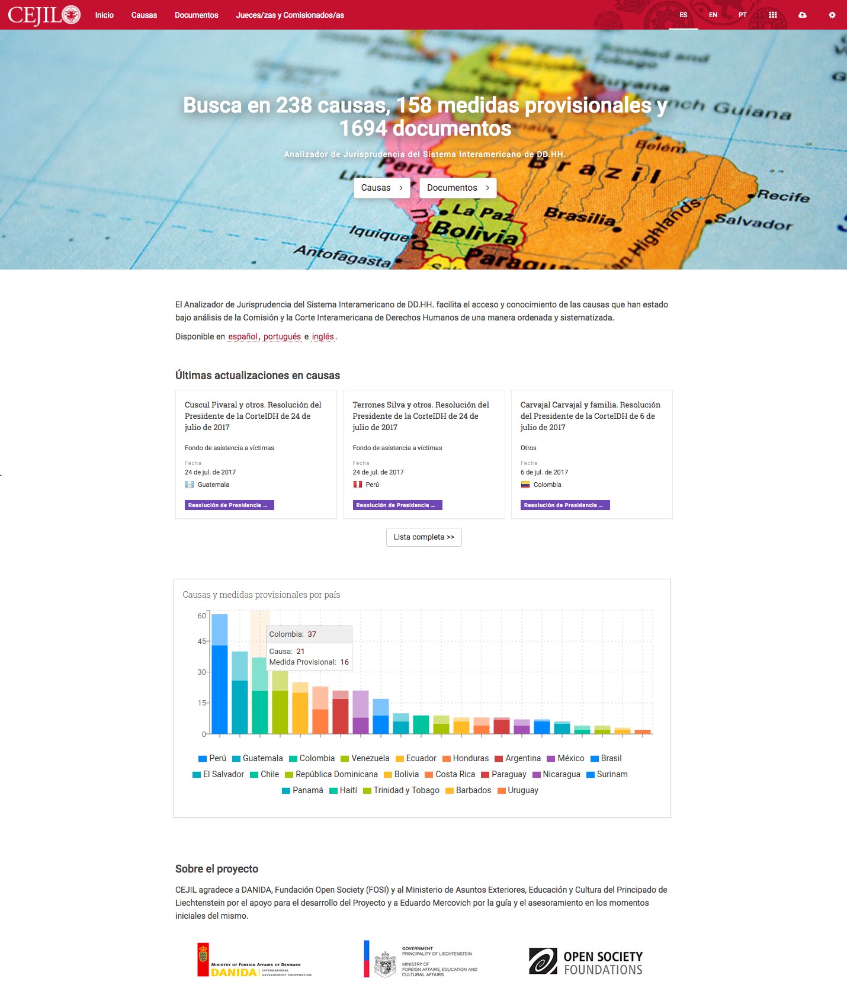Screen dimensions: 847x1007
Task: Toggle Panamá legend entry
Action: point(303,790)
